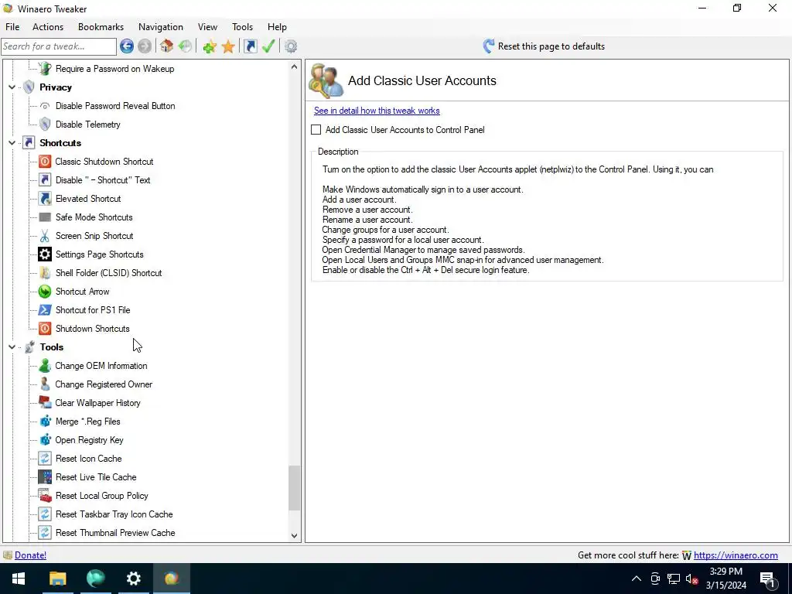This screenshot has height=594, width=792.
Task: Collapse the Tools tree section
Action: (x=12, y=347)
